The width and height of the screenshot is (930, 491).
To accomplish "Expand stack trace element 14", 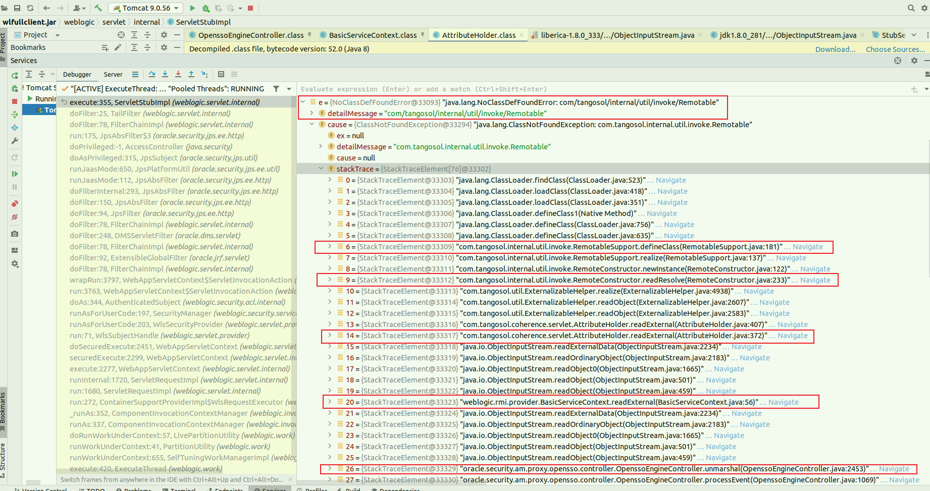I will click(x=330, y=335).
